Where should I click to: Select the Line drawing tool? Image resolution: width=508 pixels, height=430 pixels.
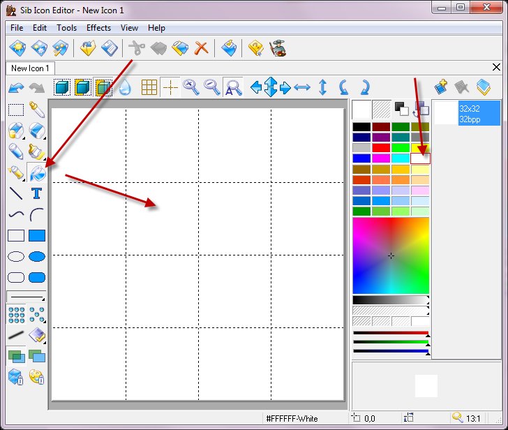(x=16, y=193)
